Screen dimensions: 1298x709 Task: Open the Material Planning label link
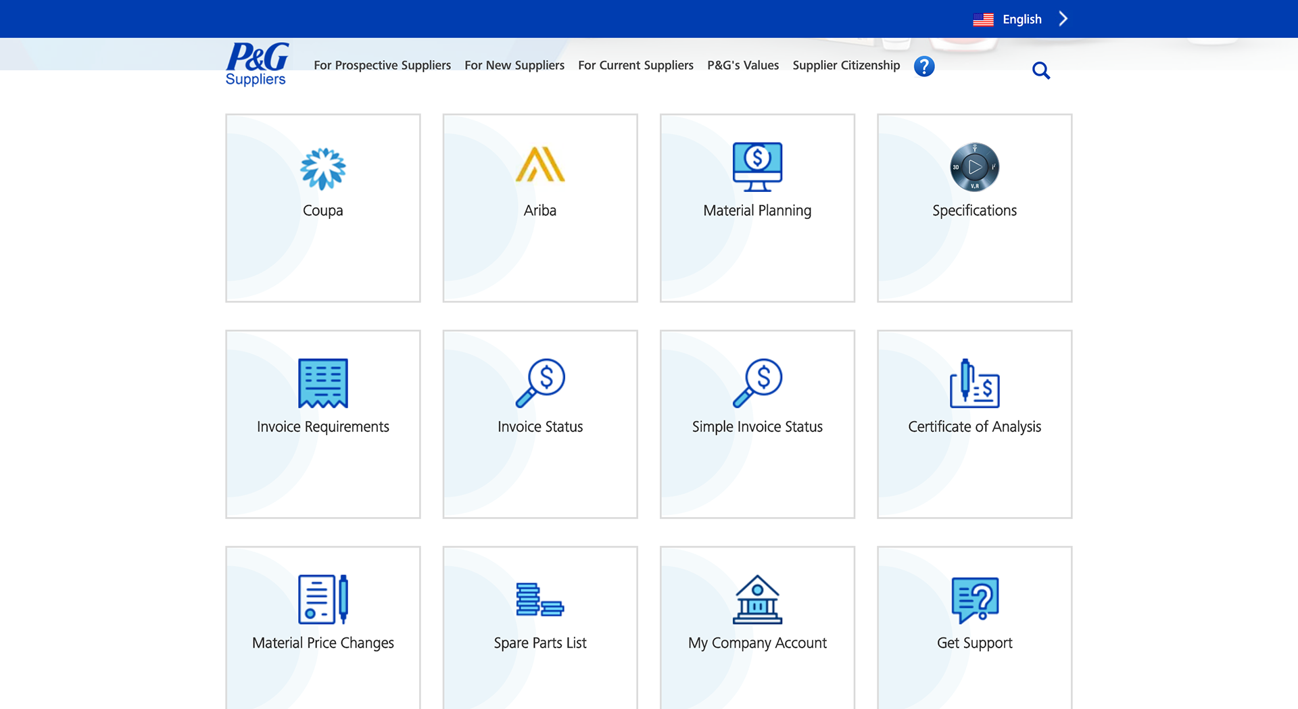click(757, 210)
